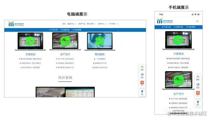Click 方案规划 heading in desktop view
The width and height of the screenshot is (211, 120).
(30, 54)
